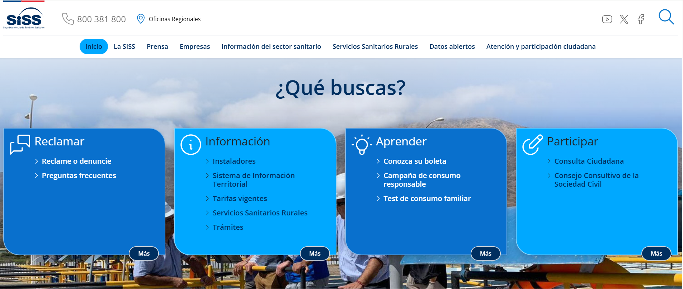Viewport: 683px width, 289px height.
Task: Open the Instaladores link
Action: pyautogui.click(x=234, y=161)
